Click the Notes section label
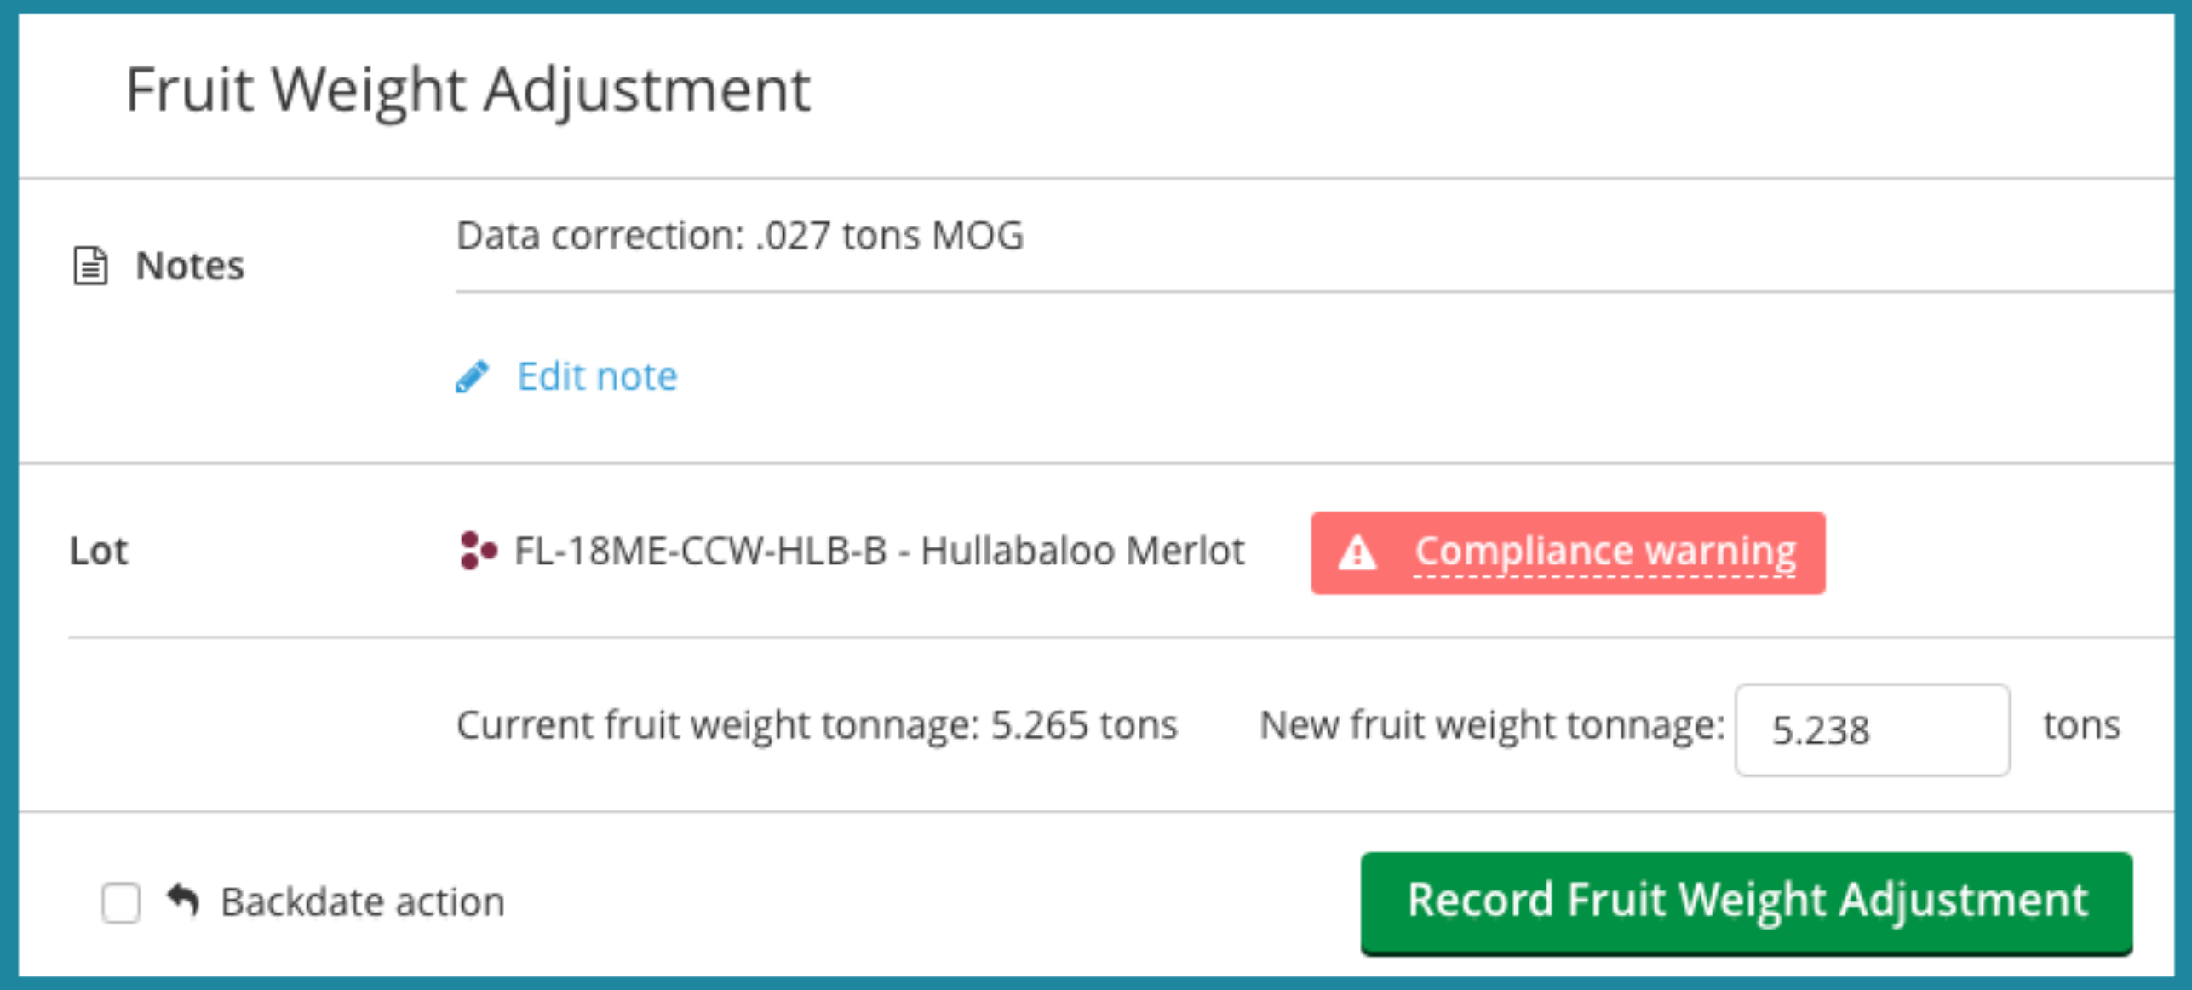Screen dimensions: 2192x990 190,266
